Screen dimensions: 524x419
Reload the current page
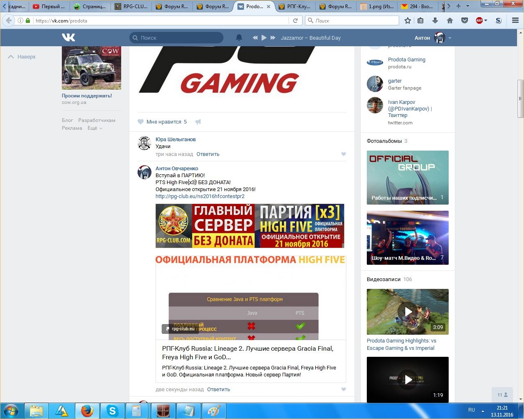click(295, 20)
